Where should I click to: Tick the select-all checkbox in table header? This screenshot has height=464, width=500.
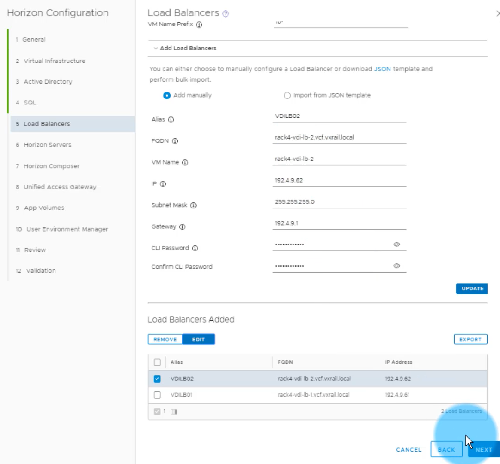coord(157,362)
